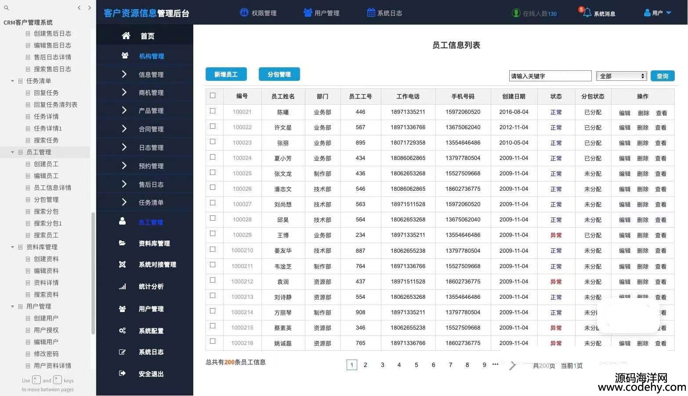Click the keyword search input field
Viewport: 688px width, 396px height.
pyautogui.click(x=550, y=76)
